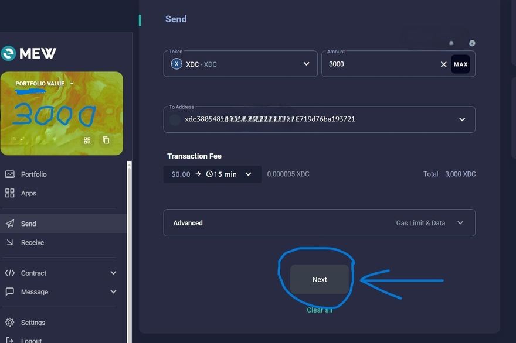This screenshot has height=343, width=516.
Task: Copy address using card copy icon
Action: point(106,140)
